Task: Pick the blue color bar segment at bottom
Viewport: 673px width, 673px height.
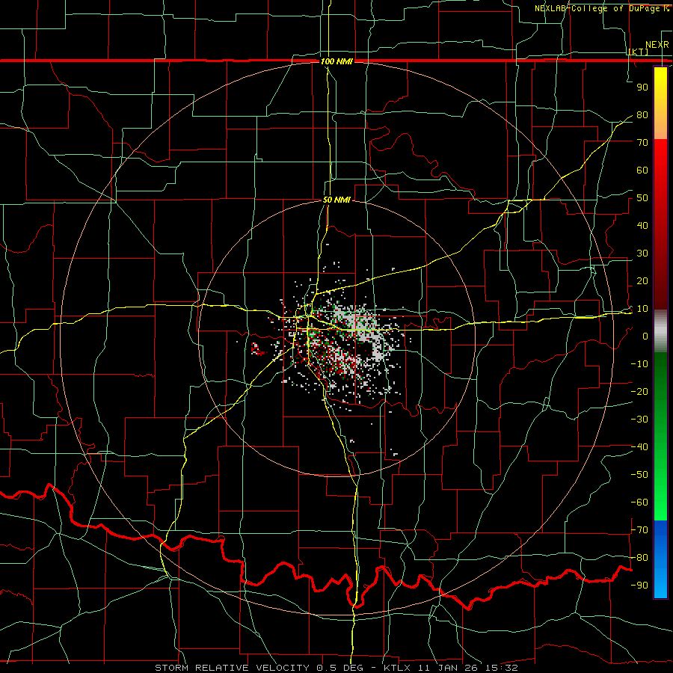Action: pyautogui.click(x=660, y=559)
